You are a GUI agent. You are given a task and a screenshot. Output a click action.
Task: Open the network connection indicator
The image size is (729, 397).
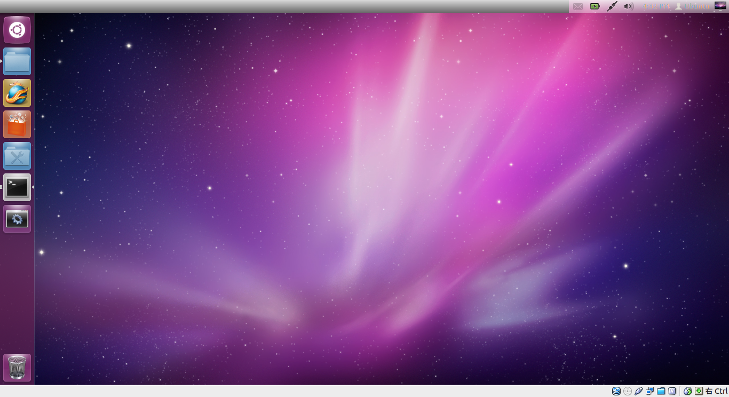tap(612, 6)
